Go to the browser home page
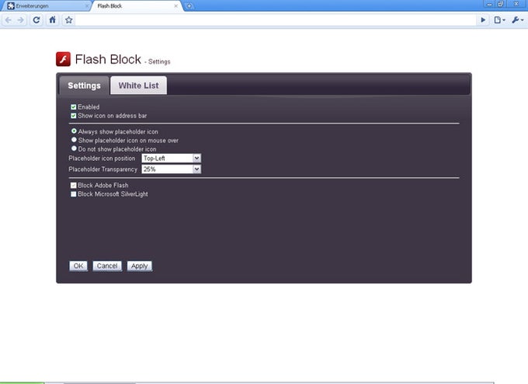528x384 pixels. click(53, 20)
